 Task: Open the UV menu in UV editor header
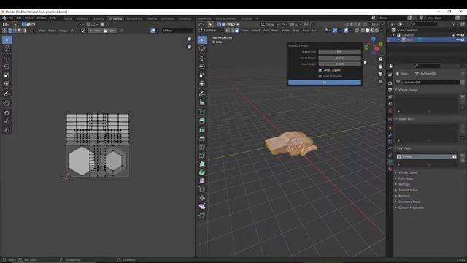coord(72,31)
